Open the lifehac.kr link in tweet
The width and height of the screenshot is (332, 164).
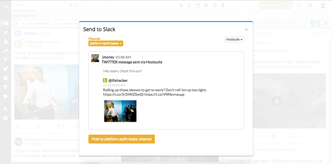47,58
